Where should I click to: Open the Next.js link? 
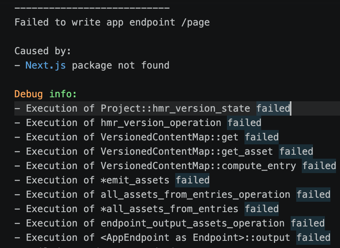pyautogui.click(x=45, y=65)
